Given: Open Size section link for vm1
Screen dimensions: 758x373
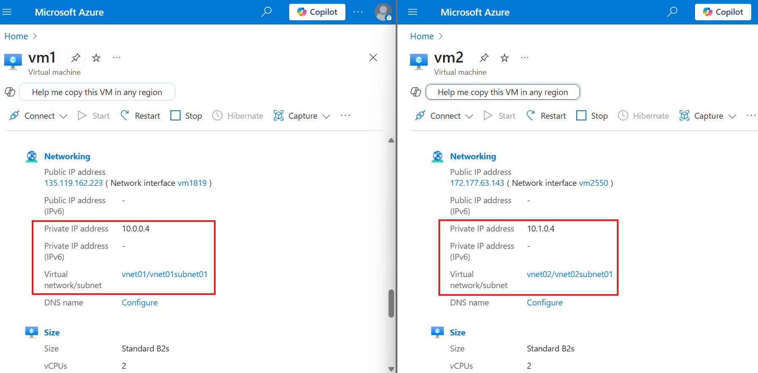Looking at the screenshot, I should pyautogui.click(x=52, y=332).
